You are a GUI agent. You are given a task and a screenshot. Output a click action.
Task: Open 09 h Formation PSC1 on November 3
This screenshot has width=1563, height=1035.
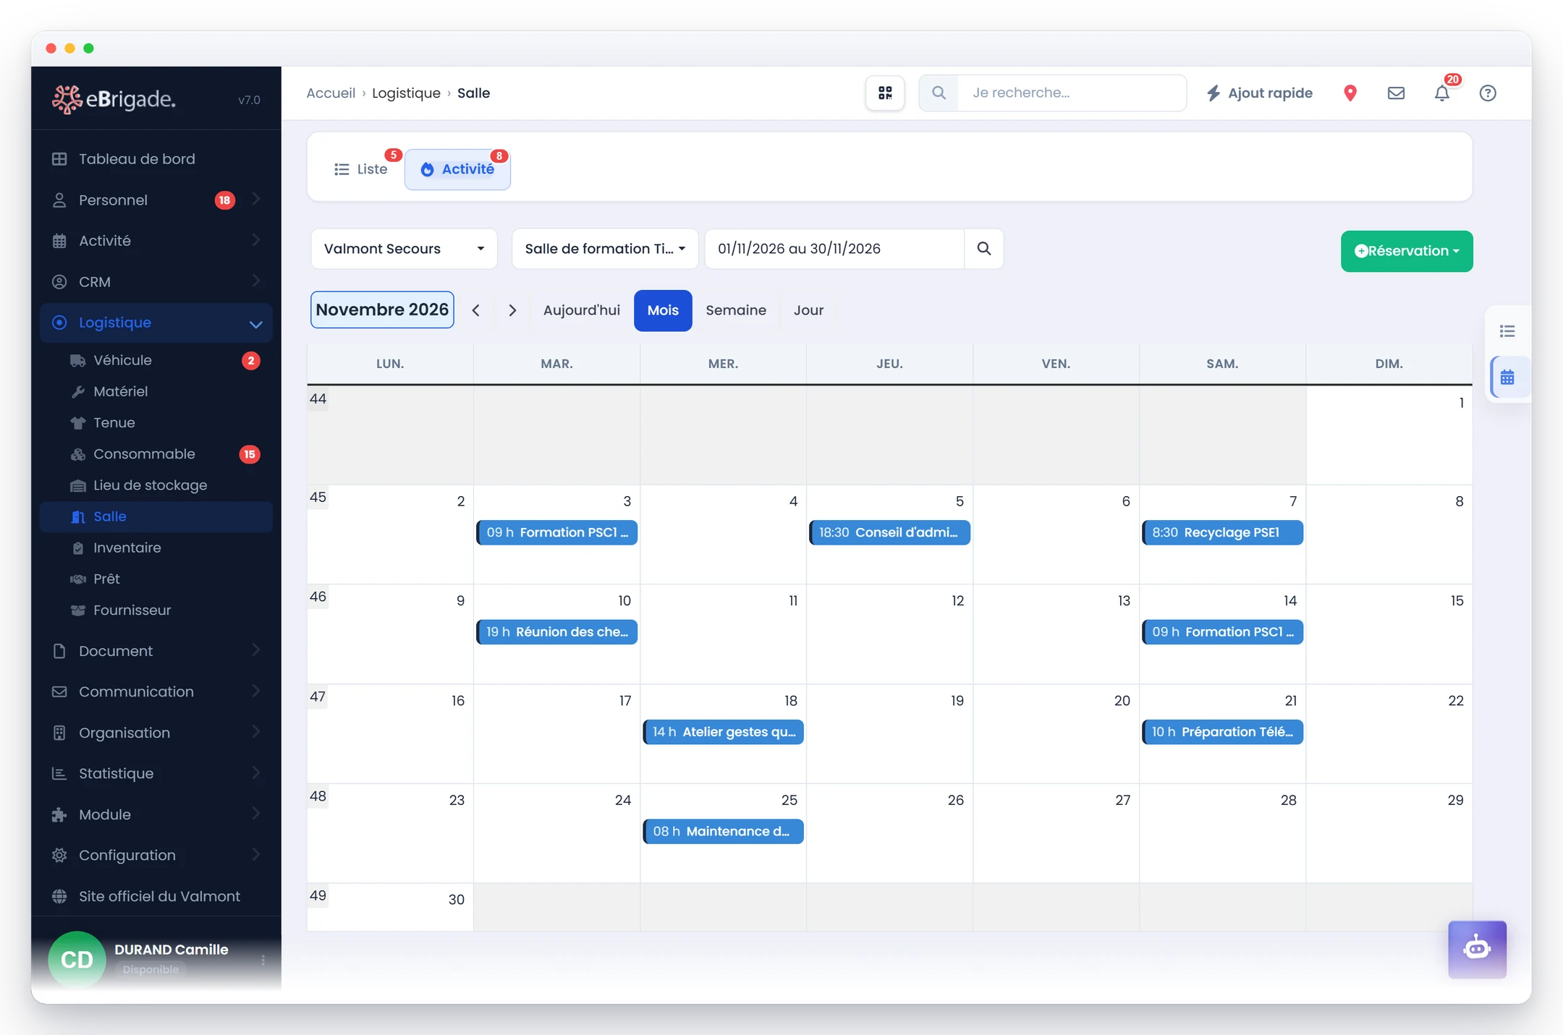click(x=556, y=532)
